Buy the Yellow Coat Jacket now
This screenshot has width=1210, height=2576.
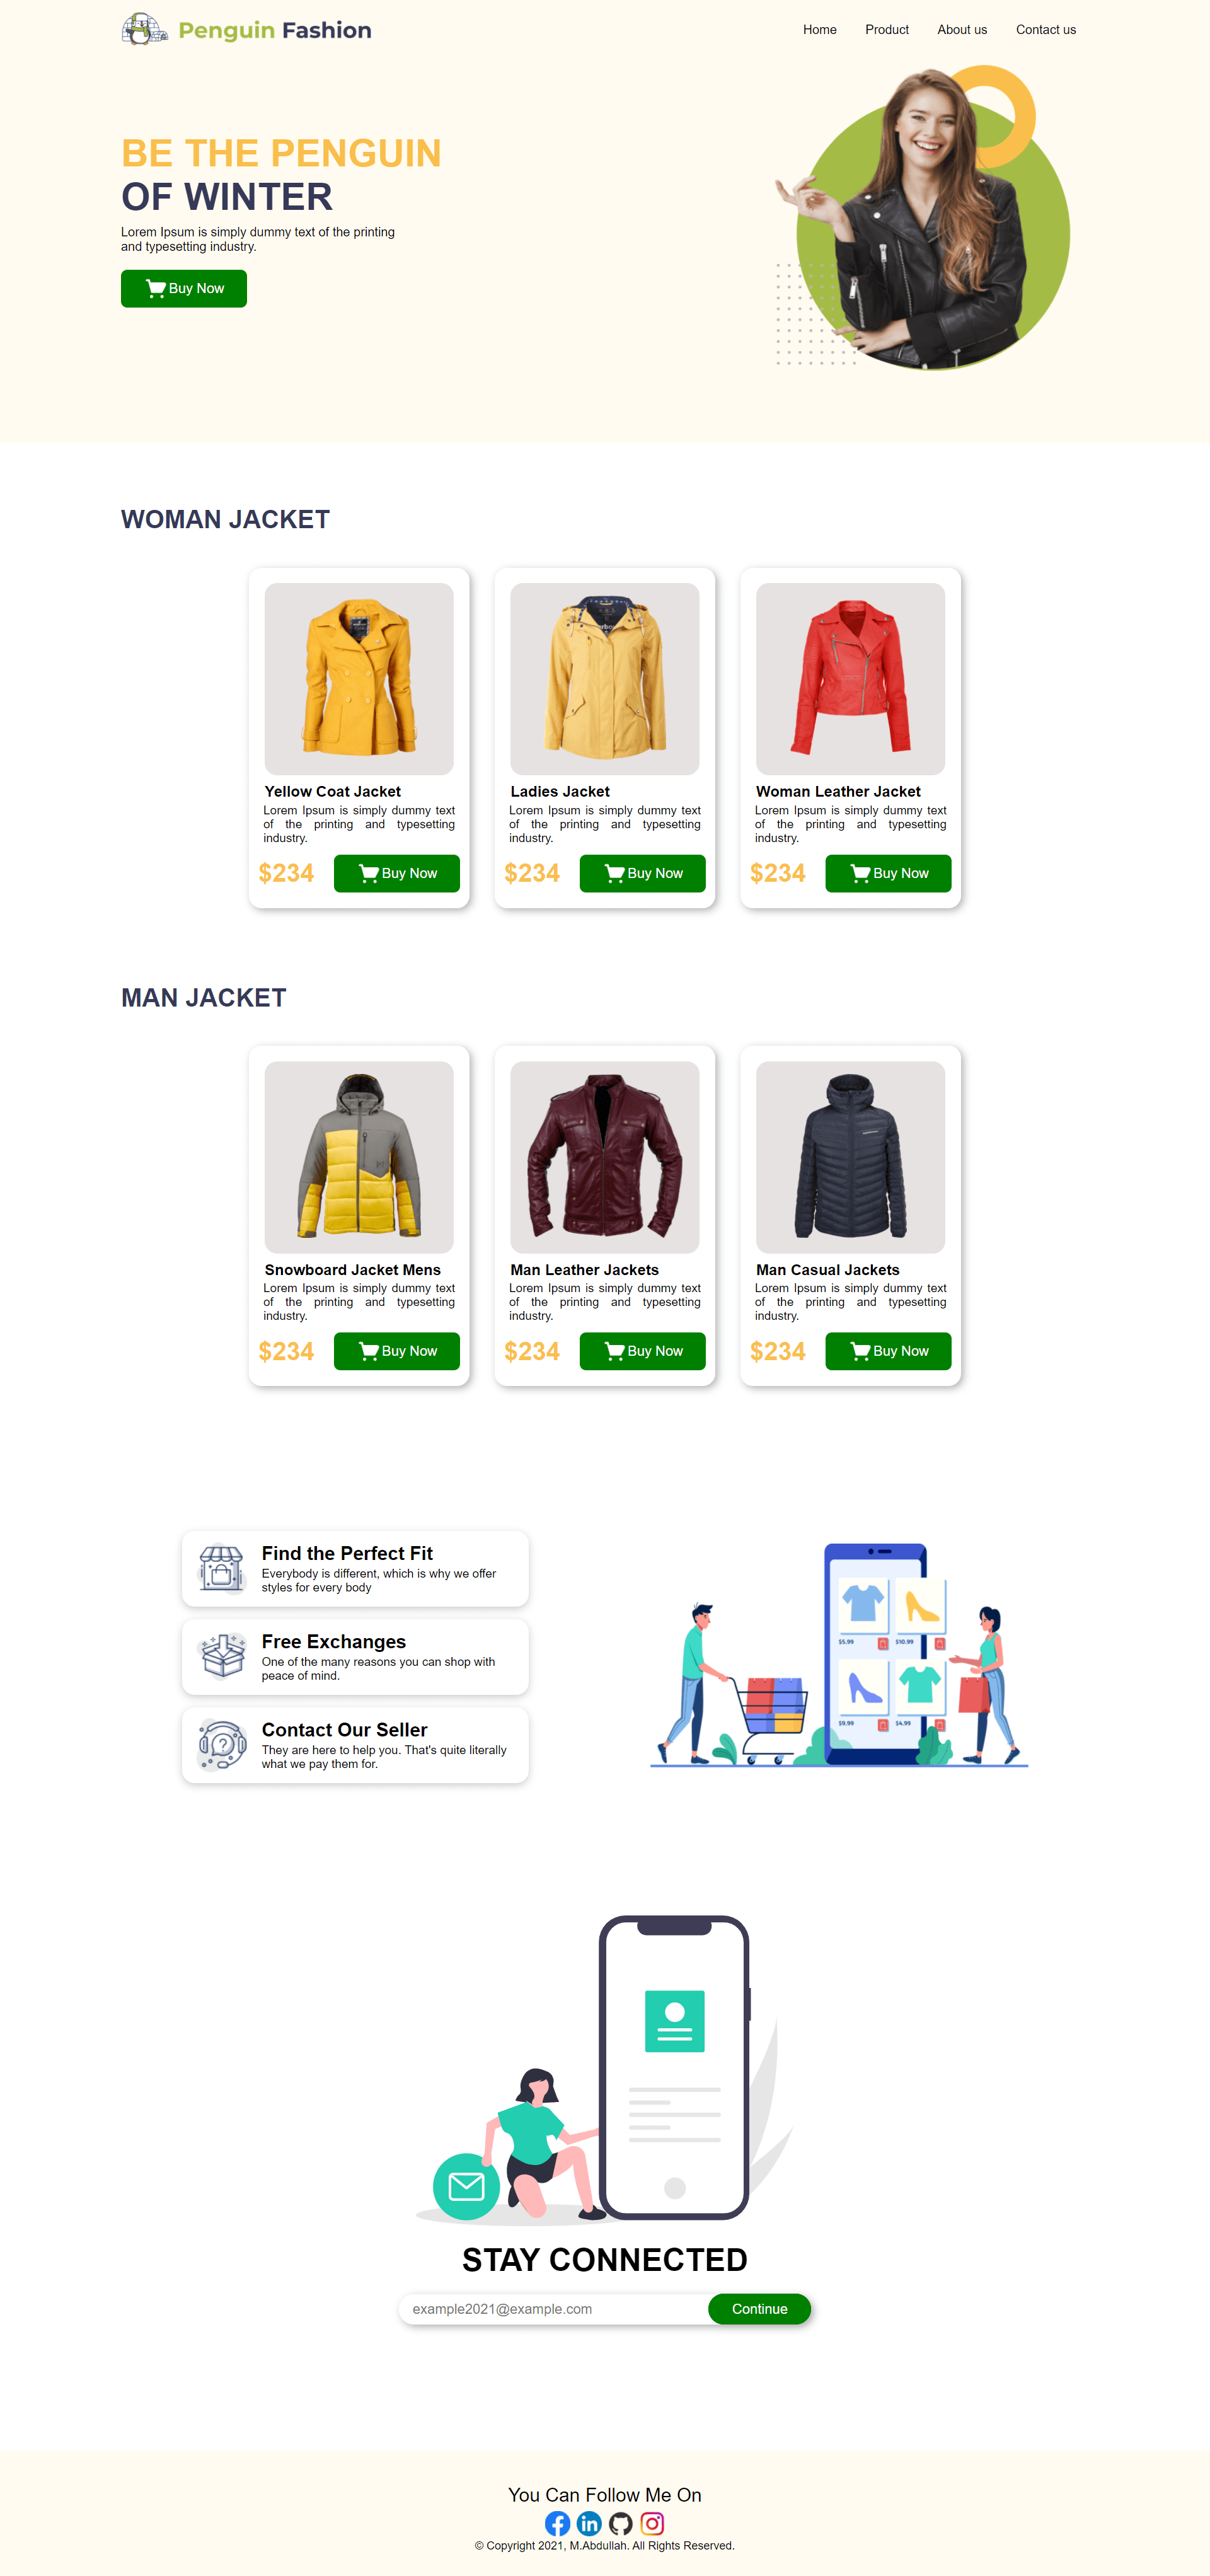click(x=397, y=873)
